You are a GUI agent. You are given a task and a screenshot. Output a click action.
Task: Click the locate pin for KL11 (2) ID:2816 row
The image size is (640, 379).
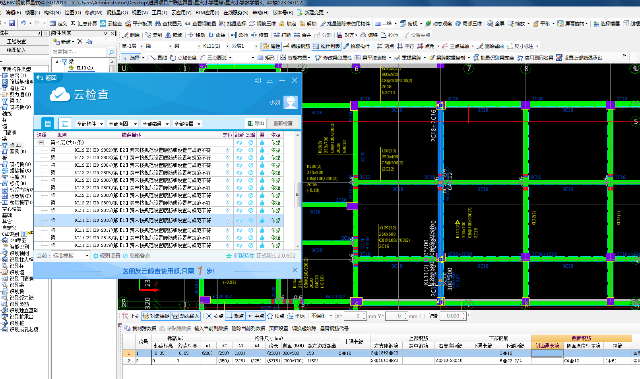[228, 220]
